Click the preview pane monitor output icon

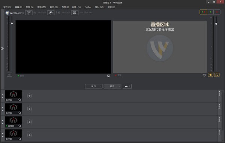[109, 76]
